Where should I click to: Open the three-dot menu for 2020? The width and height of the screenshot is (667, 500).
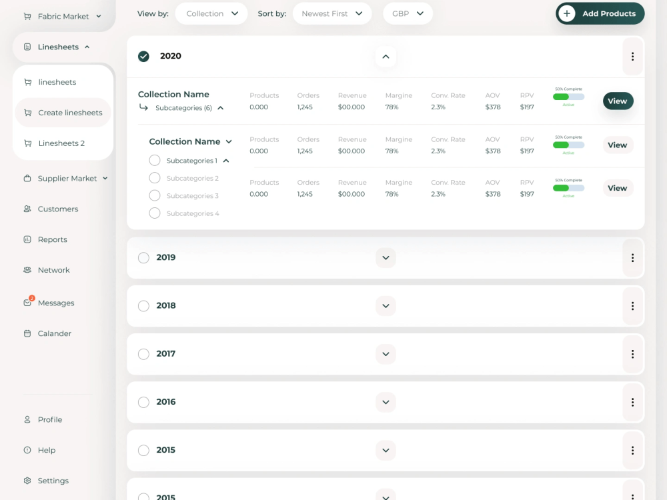click(x=632, y=57)
